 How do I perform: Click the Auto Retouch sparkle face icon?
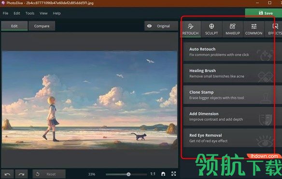tap(265, 55)
